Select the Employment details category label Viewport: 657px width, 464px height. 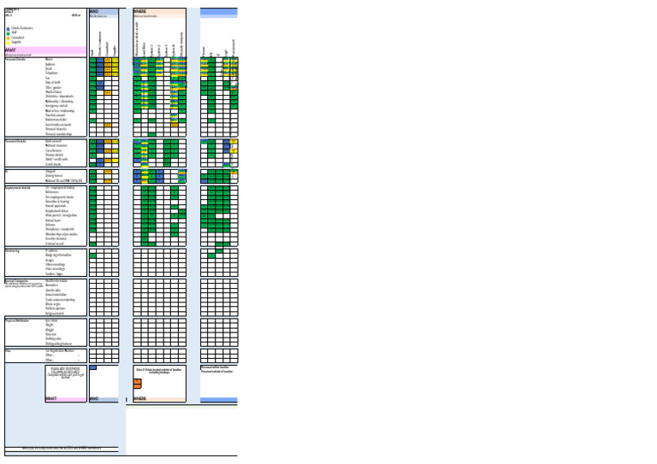pyautogui.click(x=18, y=188)
